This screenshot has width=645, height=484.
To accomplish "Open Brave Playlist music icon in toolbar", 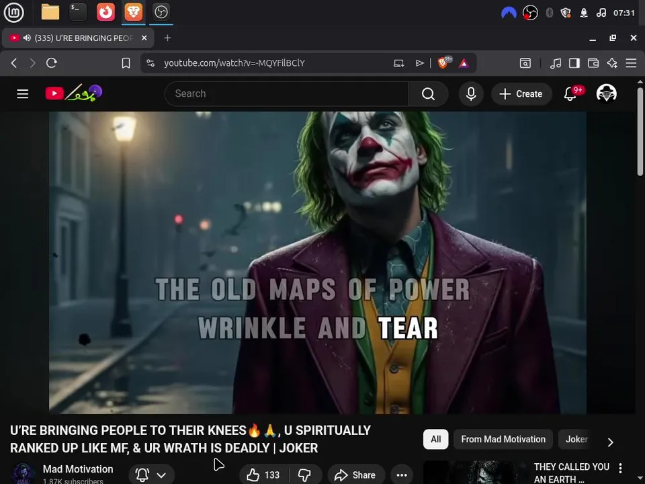I will coord(556,63).
